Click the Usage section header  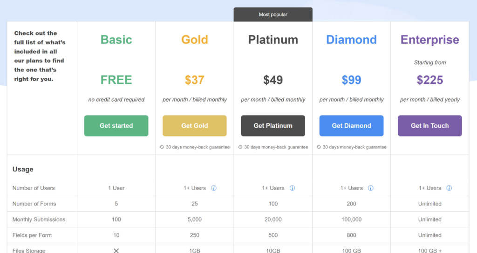(23, 169)
